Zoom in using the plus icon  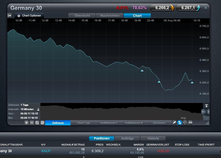coord(27,123)
